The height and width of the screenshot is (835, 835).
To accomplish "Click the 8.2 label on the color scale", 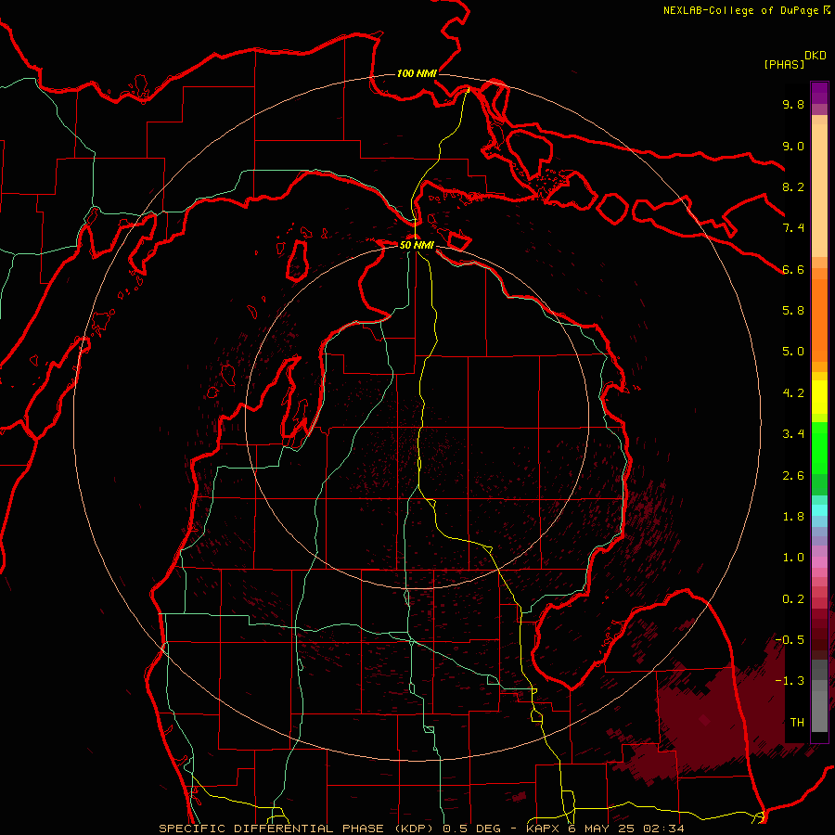I will (x=793, y=186).
